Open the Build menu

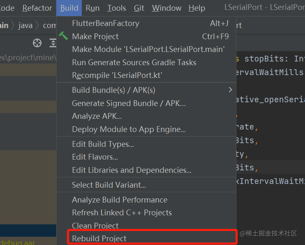tap(69, 8)
